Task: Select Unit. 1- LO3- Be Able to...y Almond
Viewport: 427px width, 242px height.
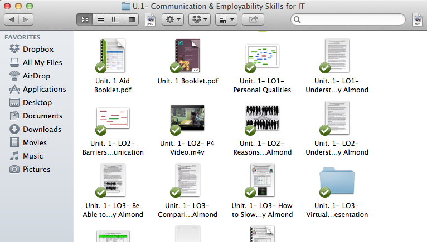Action: pyautogui.click(x=113, y=180)
